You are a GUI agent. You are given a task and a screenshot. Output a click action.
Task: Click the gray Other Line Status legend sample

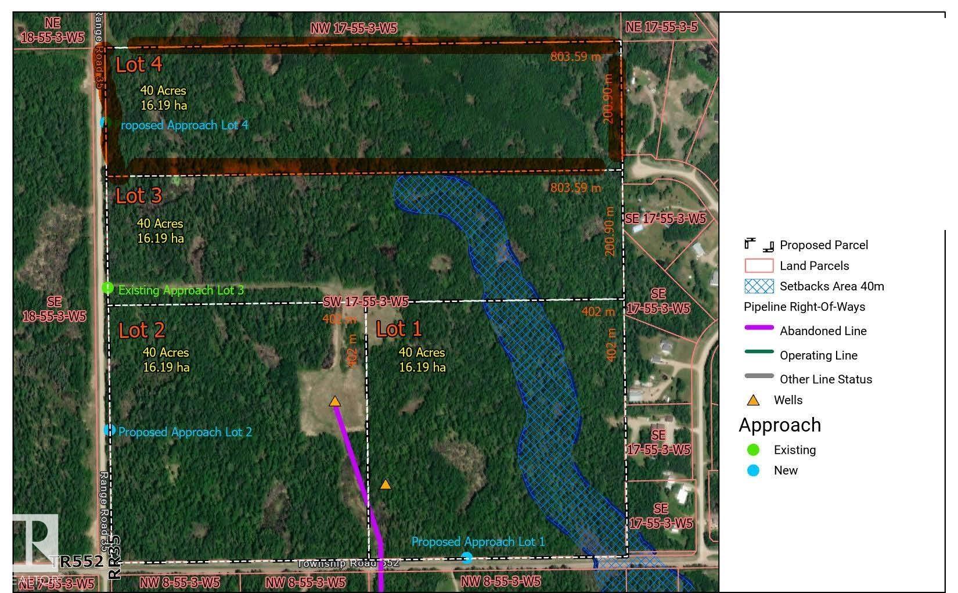(759, 376)
